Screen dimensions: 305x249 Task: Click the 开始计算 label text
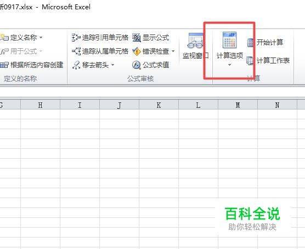270,42
